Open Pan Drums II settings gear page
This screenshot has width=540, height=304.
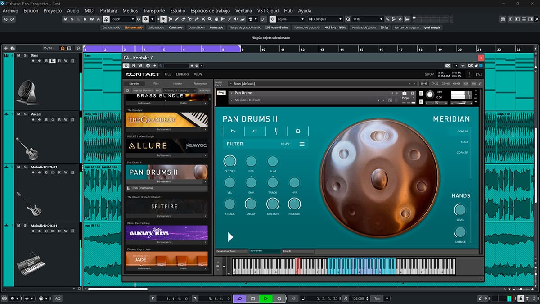click(x=297, y=131)
